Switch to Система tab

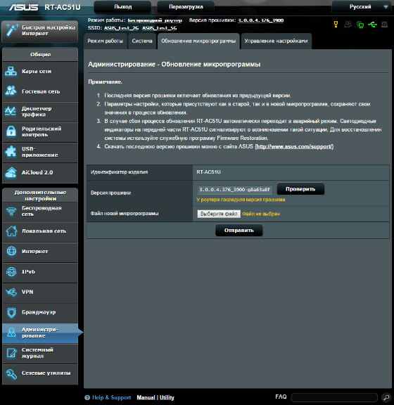(142, 41)
